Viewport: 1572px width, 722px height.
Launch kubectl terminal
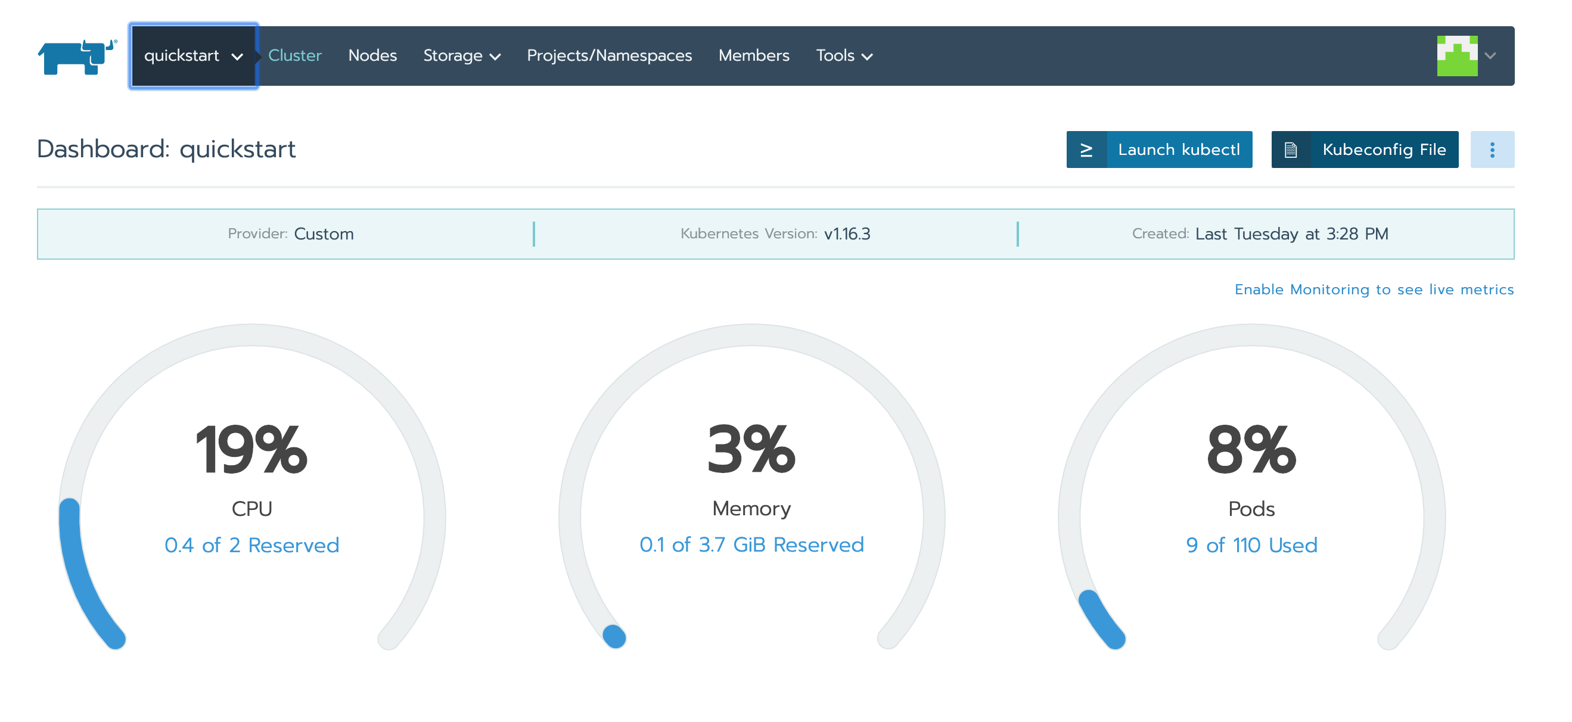coord(1159,150)
